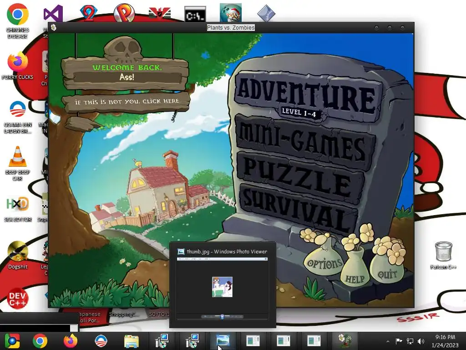Open the Visual Studio desktop icon
This screenshot has width=466, height=350.
[x=53, y=13]
